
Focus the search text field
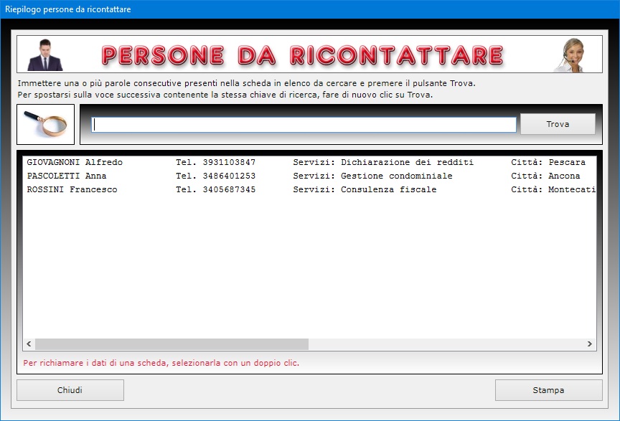[304, 125]
